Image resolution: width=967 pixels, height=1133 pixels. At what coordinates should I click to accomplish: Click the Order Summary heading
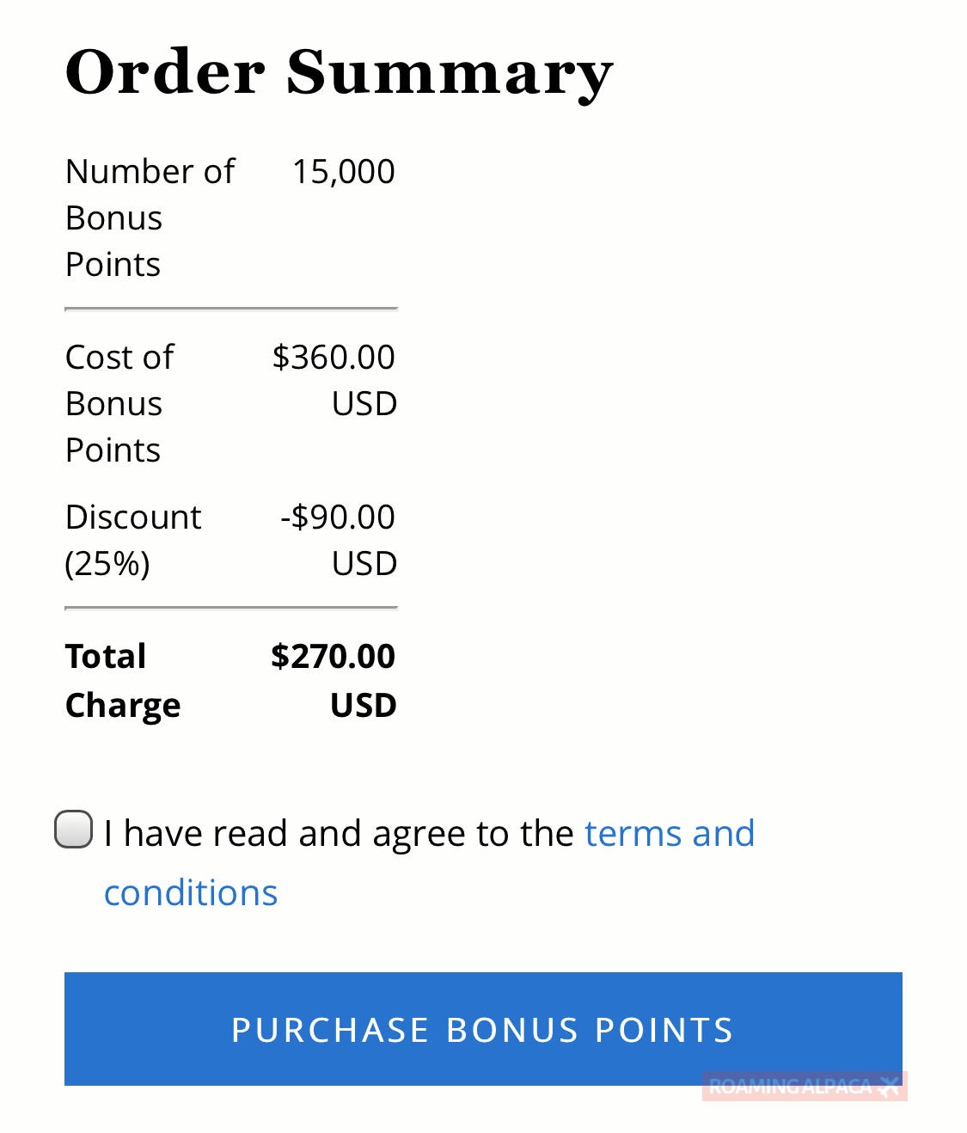[x=339, y=72]
